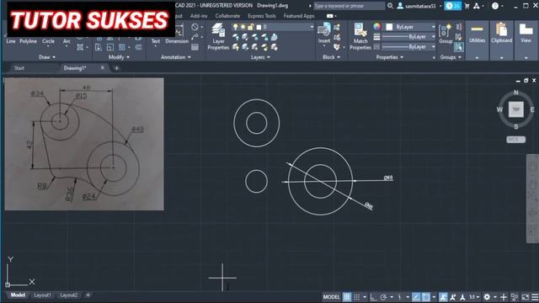The width and height of the screenshot is (539, 303).
Task: Click the search keyword input field
Action: [x=349, y=6]
